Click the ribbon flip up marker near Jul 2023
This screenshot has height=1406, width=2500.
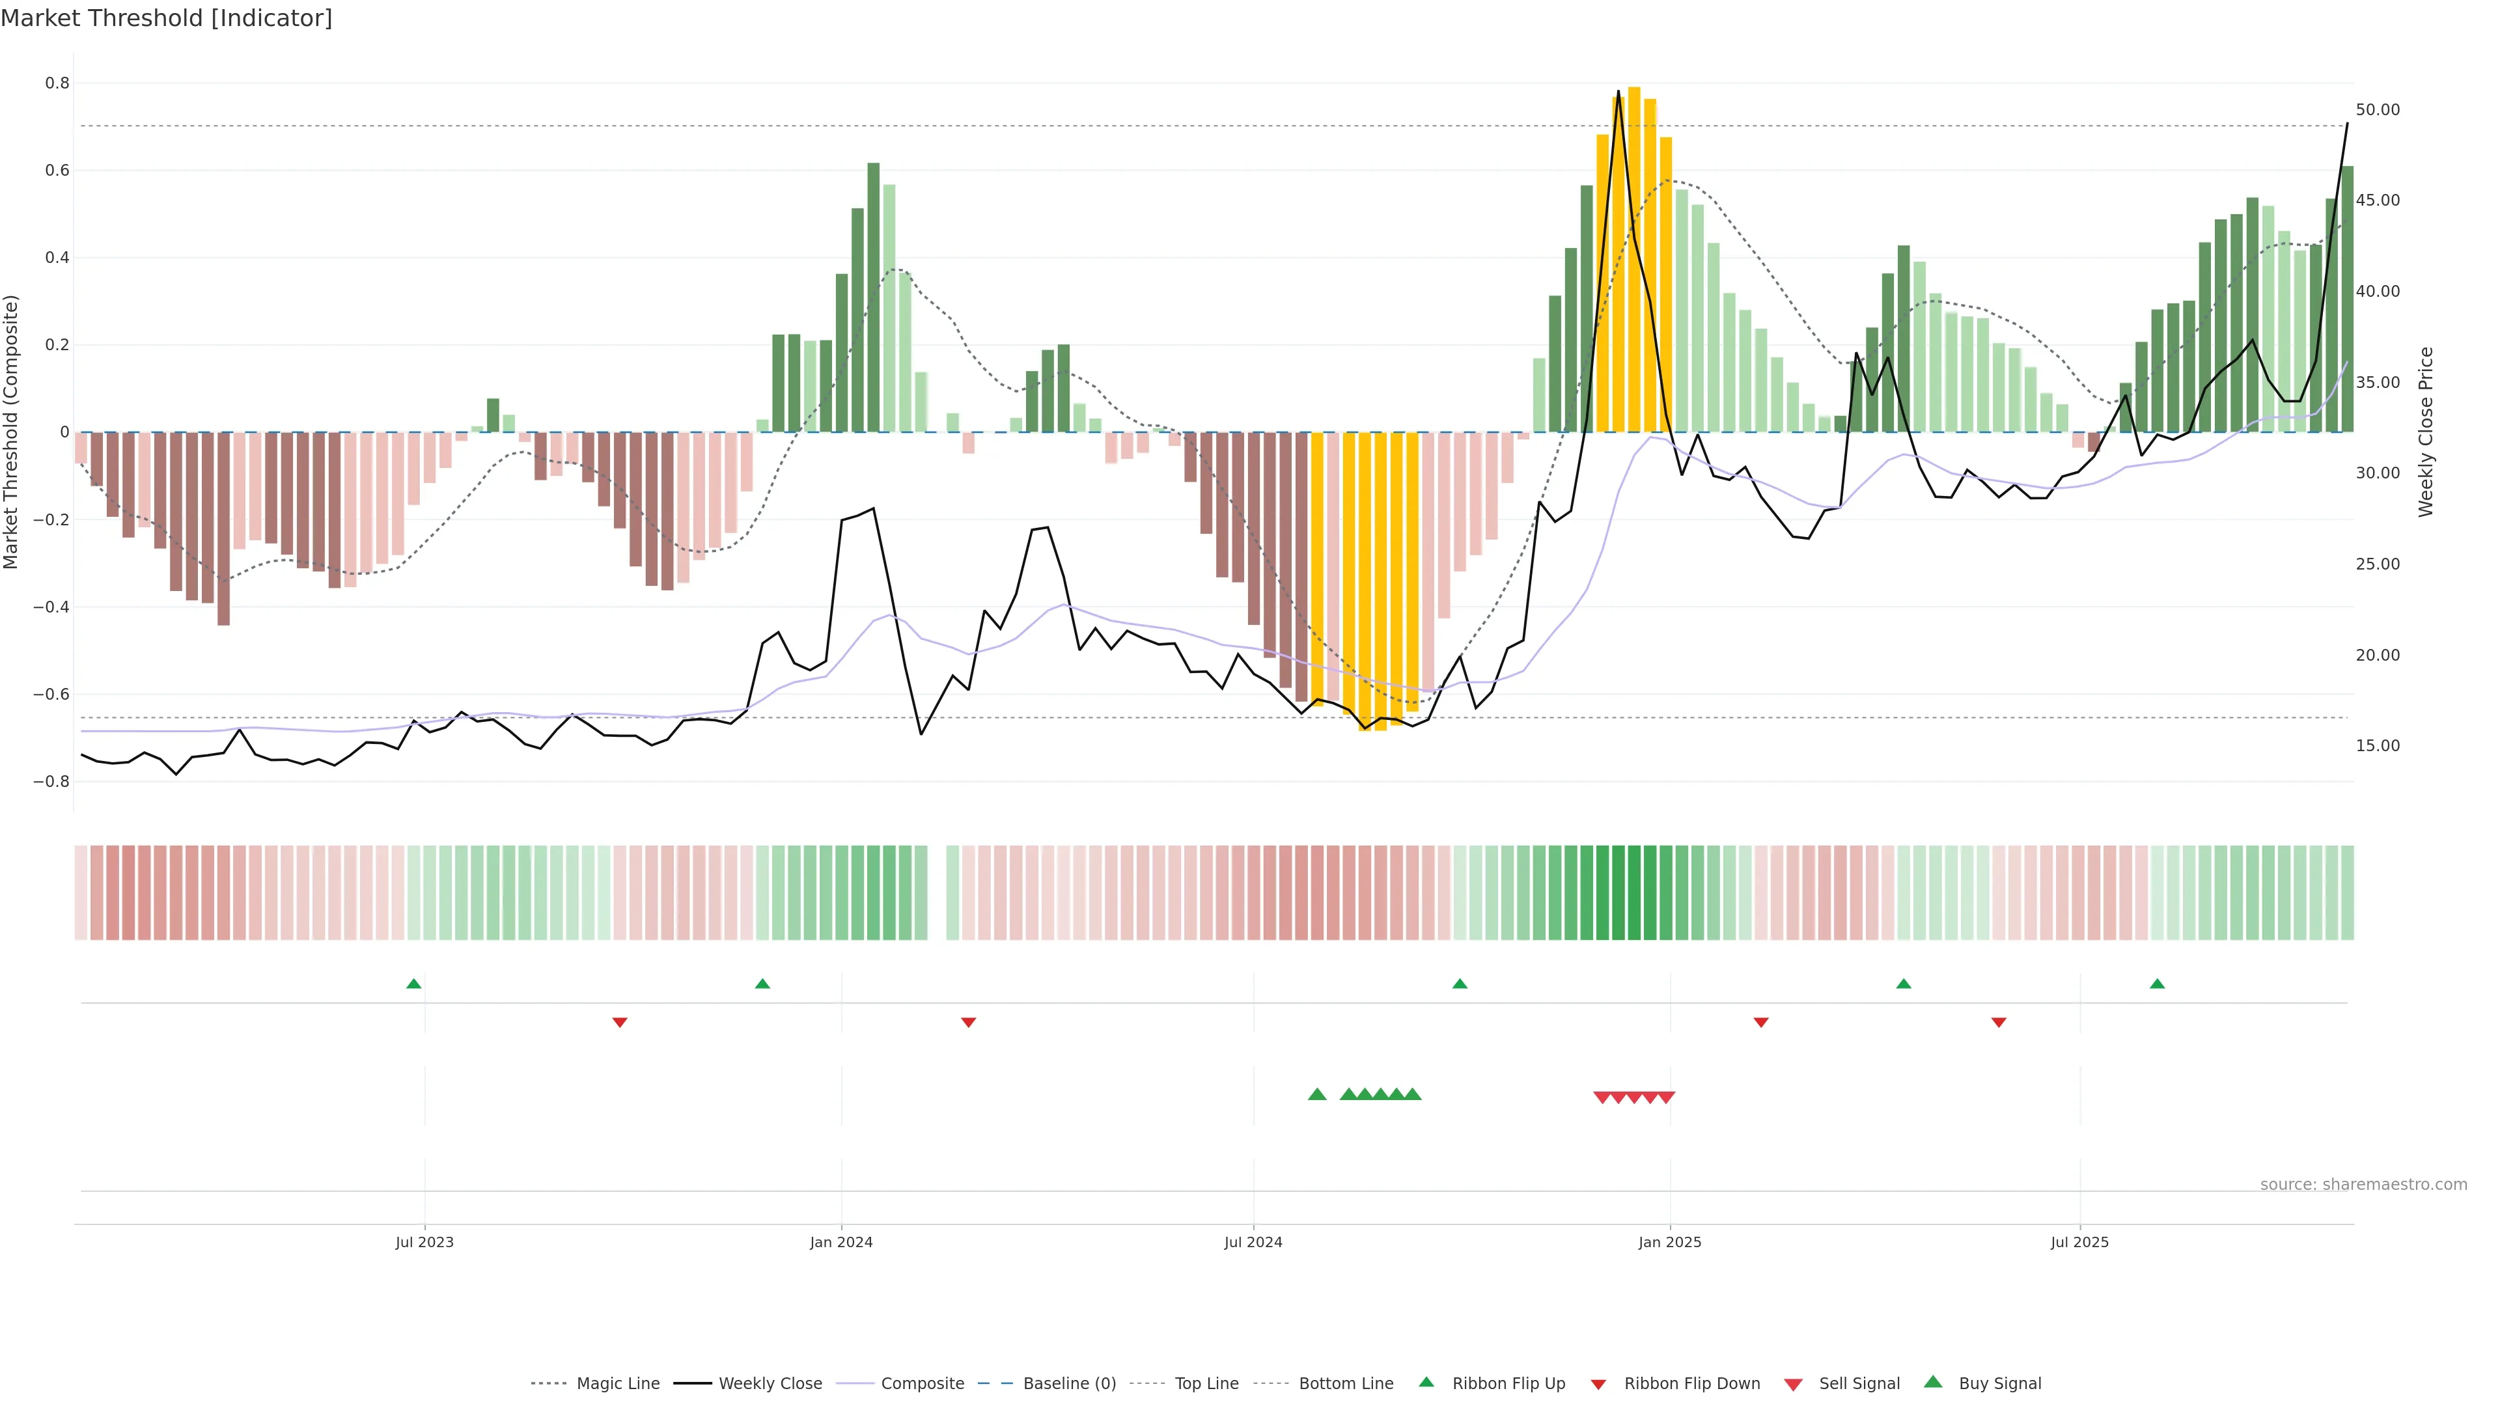[x=413, y=984]
